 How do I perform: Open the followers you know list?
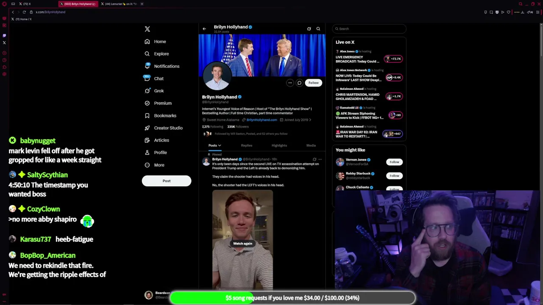click(251, 134)
